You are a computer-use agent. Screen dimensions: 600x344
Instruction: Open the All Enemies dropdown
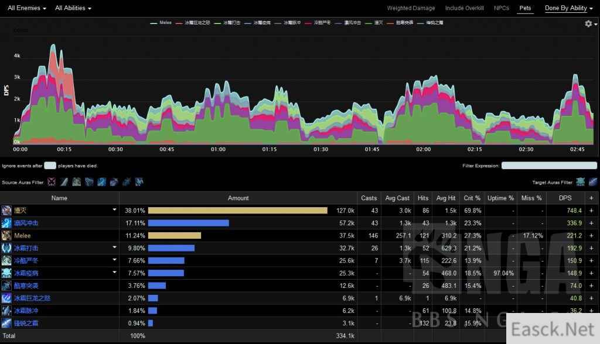click(x=27, y=8)
